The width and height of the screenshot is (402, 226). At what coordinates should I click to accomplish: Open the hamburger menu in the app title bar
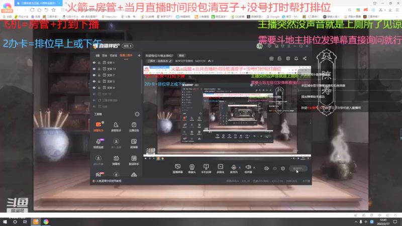tap(288, 46)
